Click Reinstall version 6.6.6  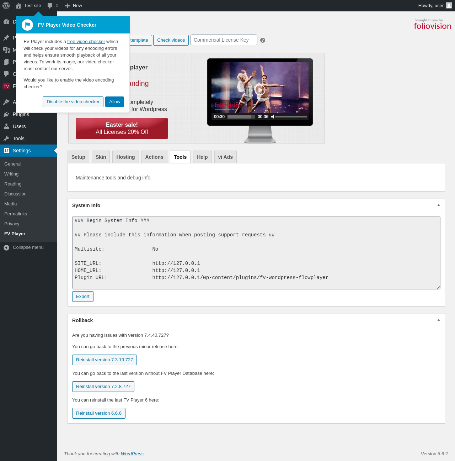click(99, 413)
